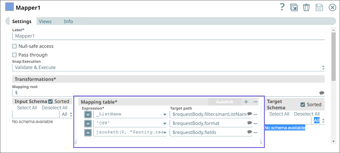Switch to Info tab
This screenshot has width=340, height=153.
pos(68,22)
